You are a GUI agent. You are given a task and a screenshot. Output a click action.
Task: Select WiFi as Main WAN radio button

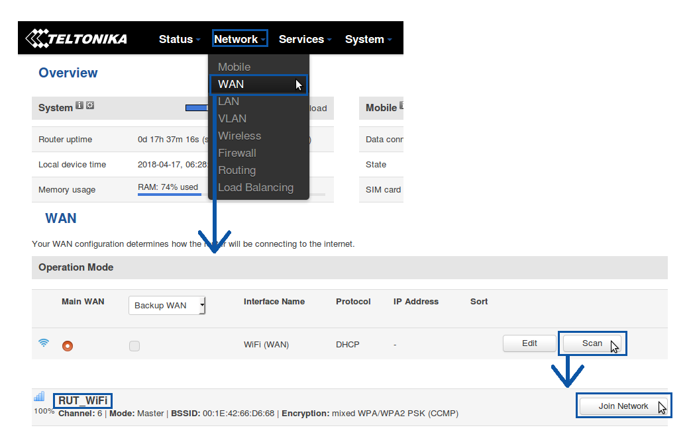[68, 345]
